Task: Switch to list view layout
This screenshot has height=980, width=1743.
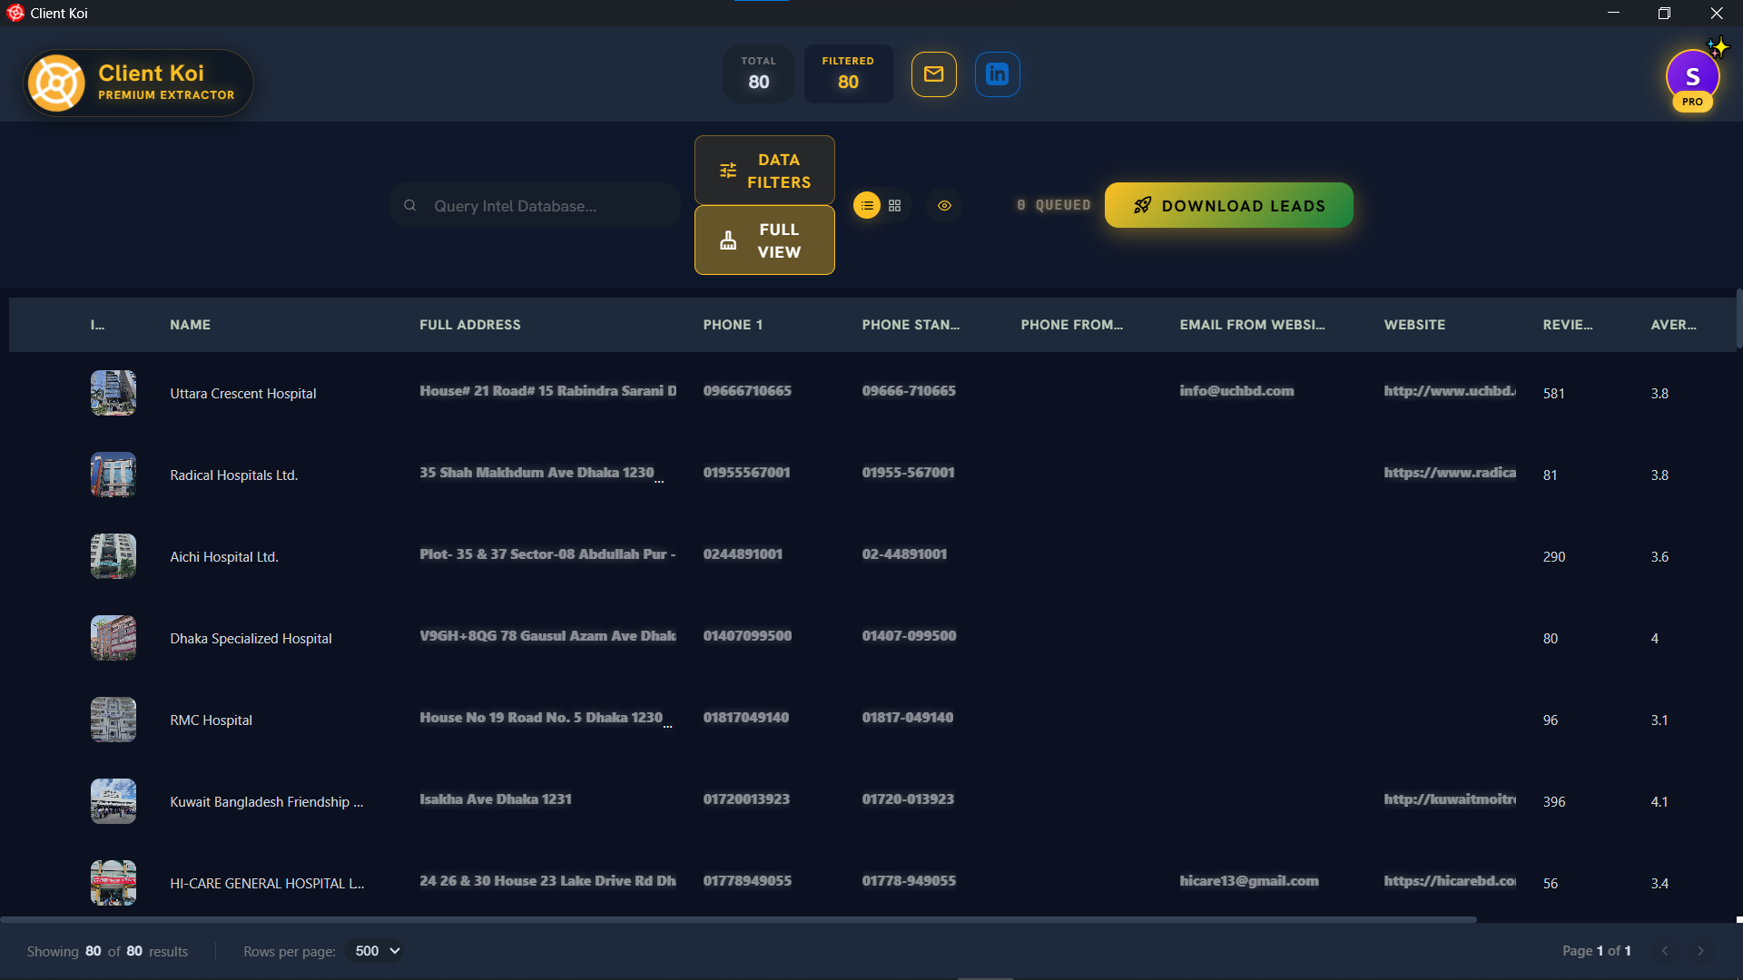Action: (867, 206)
